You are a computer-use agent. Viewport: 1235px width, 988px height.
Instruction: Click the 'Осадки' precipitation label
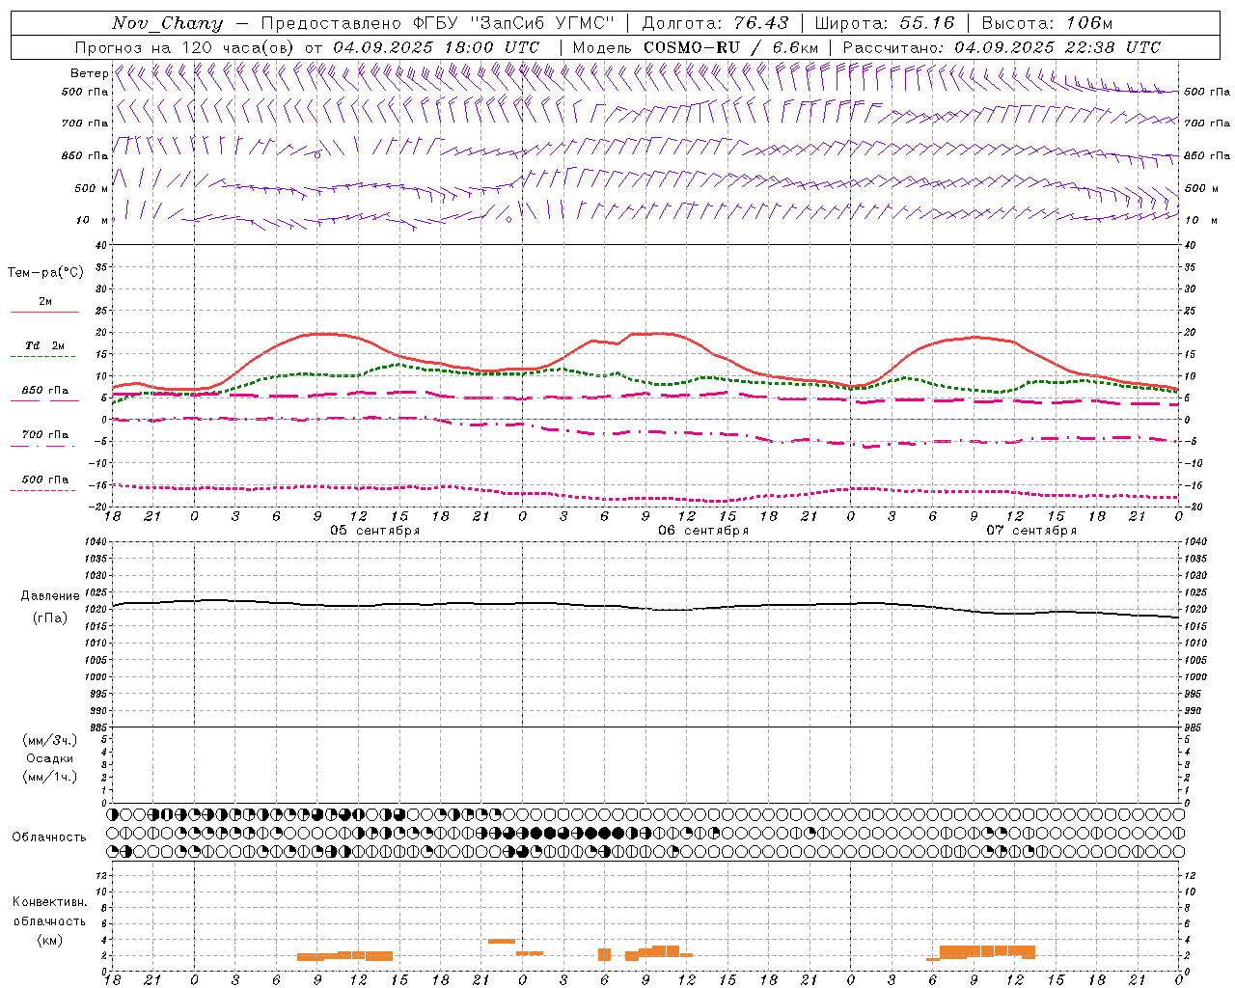[x=50, y=758]
